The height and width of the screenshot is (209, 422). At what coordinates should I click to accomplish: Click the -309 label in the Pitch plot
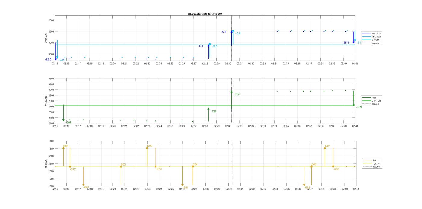pos(359,107)
